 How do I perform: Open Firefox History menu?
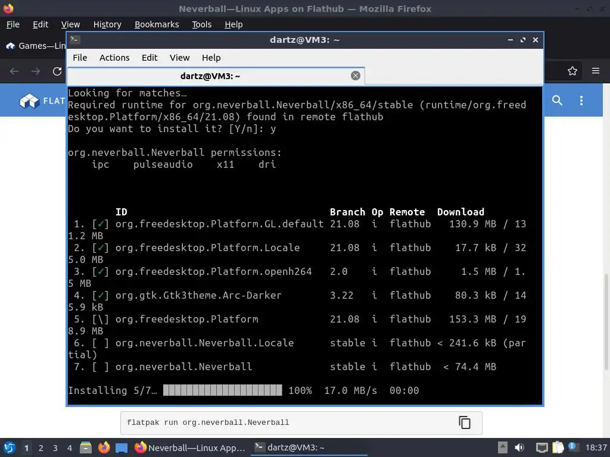coord(107,24)
